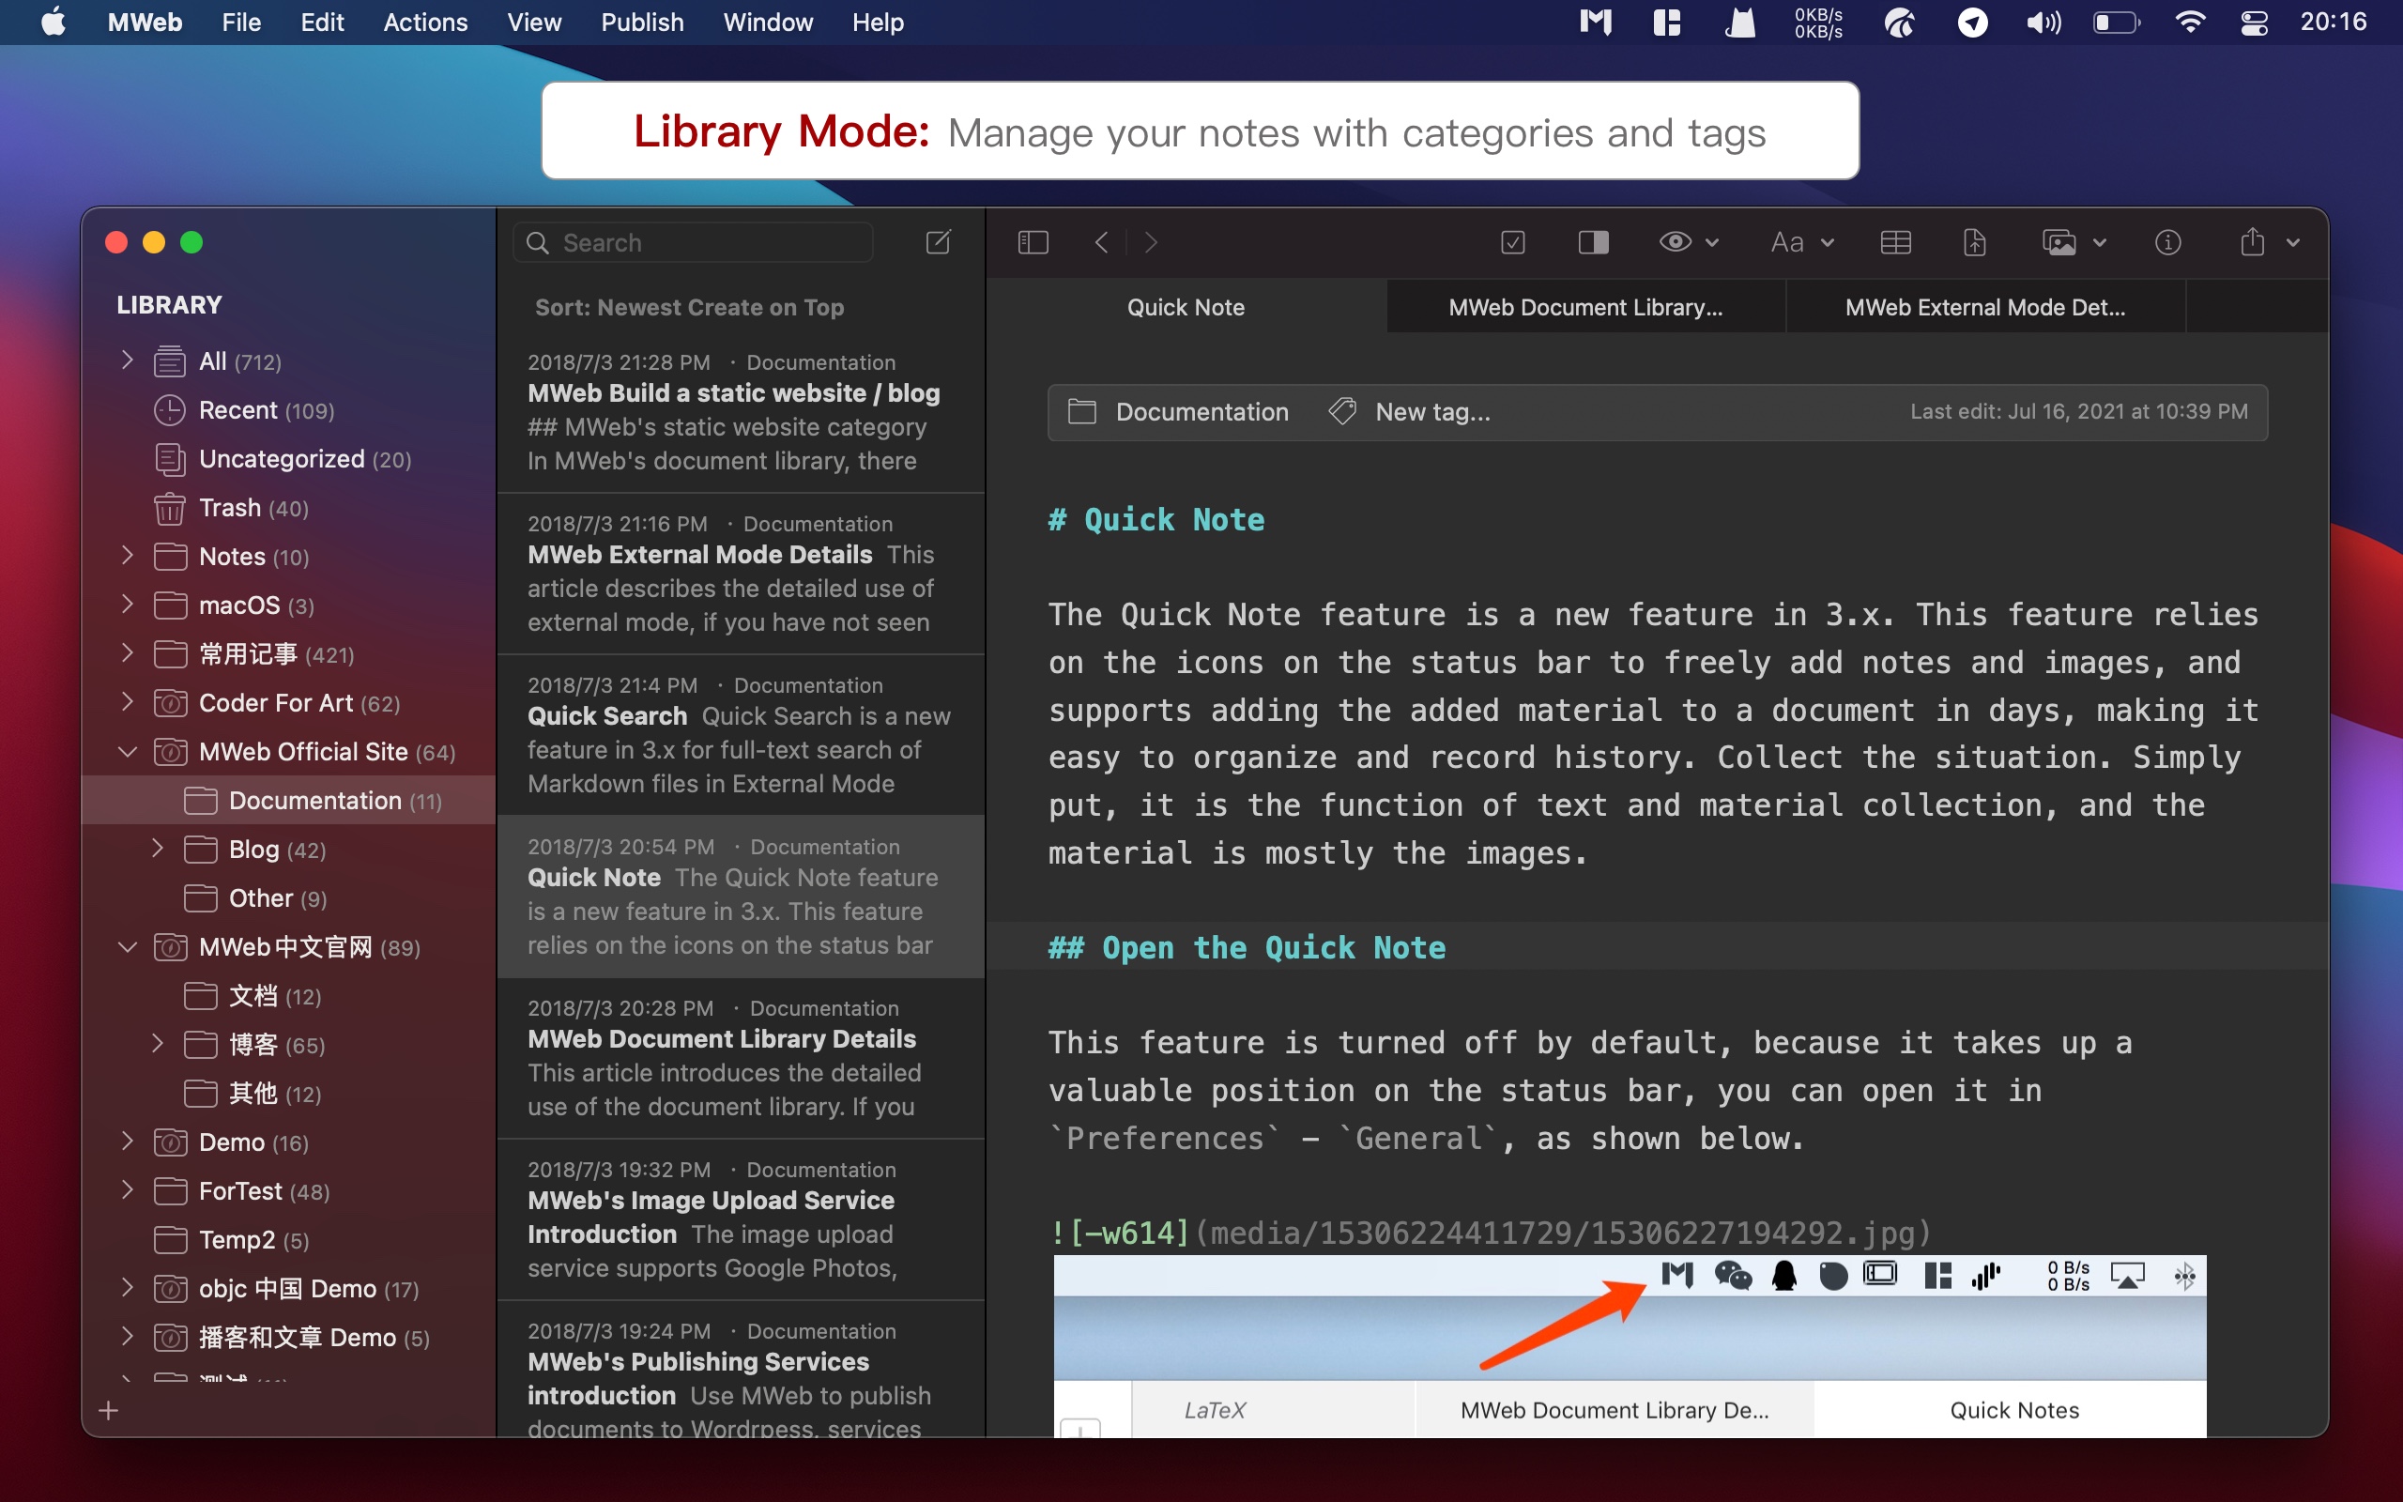The image size is (2403, 1502).
Task: Expand the Coder For Art folder
Action: 127,702
